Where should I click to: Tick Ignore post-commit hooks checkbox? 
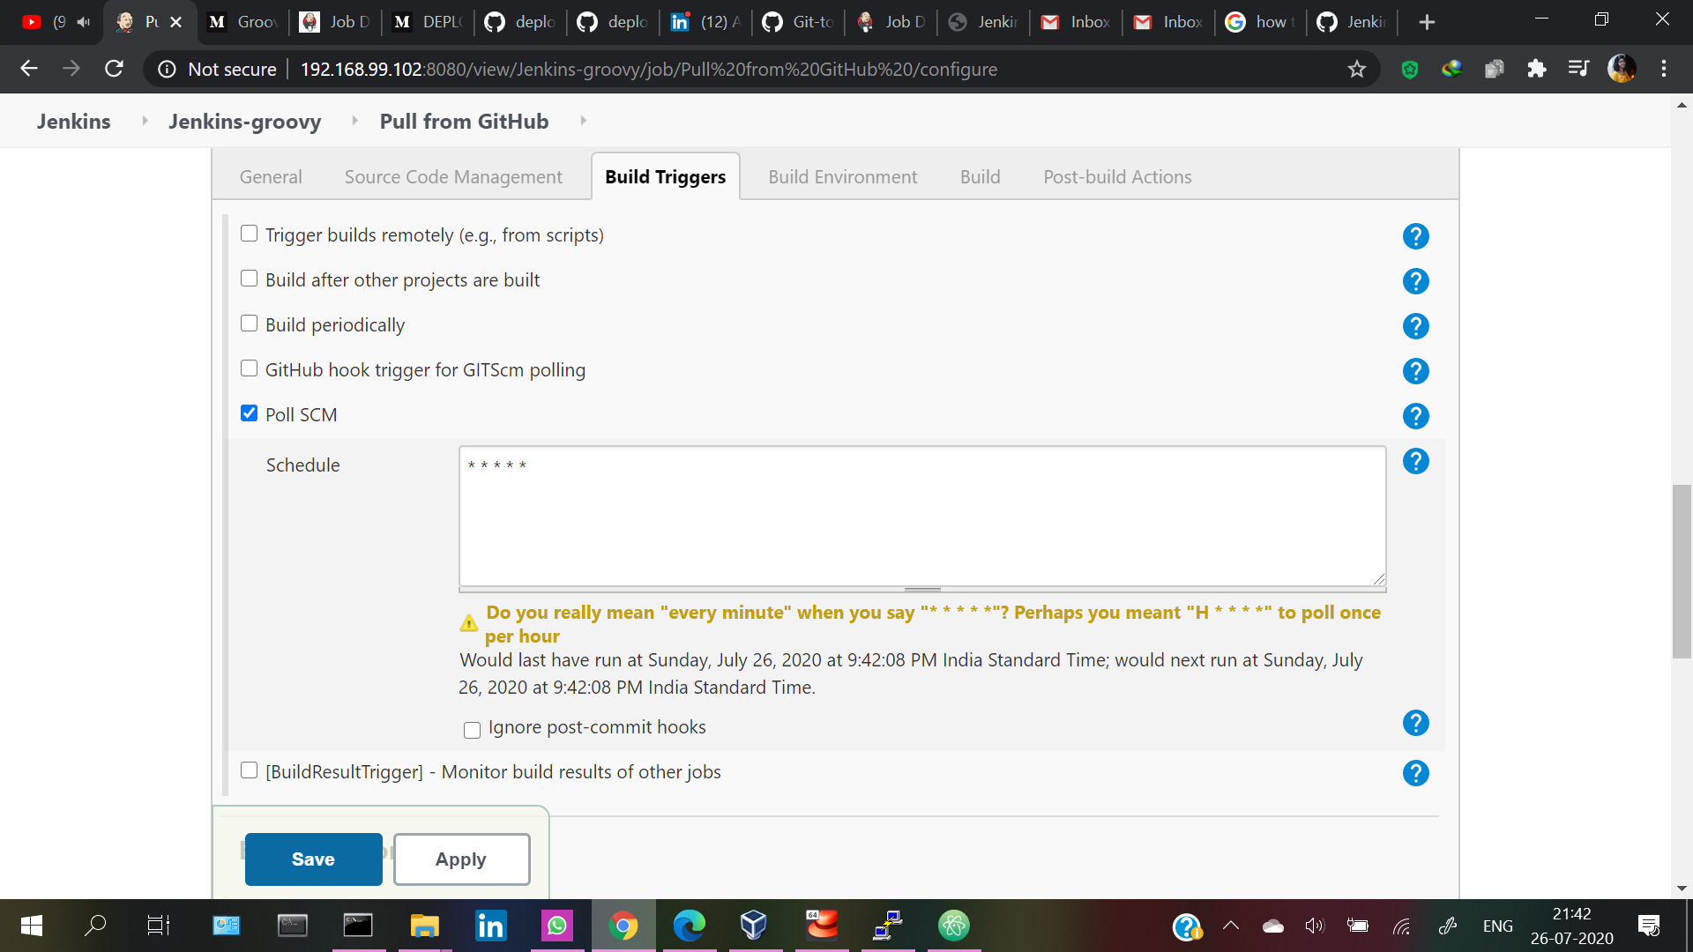[x=472, y=730]
